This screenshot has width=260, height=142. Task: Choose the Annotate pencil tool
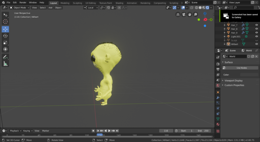point(5,57)
